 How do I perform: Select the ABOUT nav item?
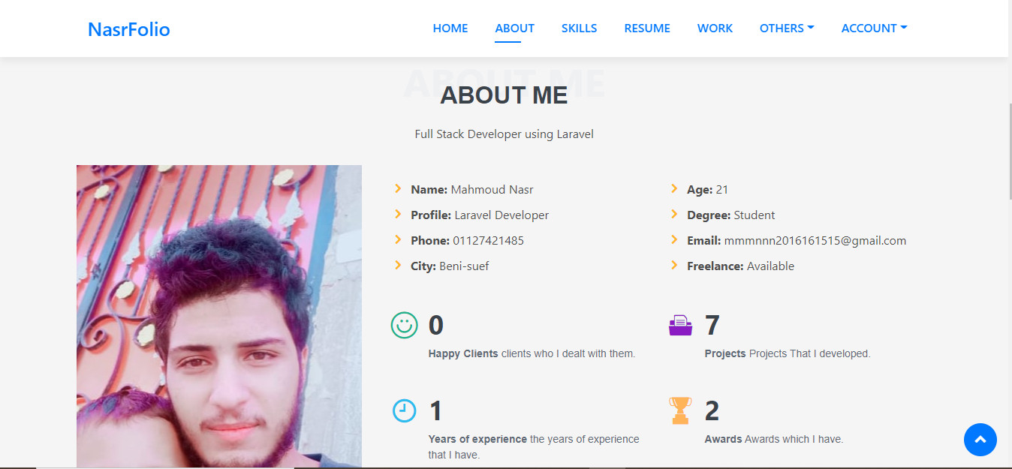[515, 29]
